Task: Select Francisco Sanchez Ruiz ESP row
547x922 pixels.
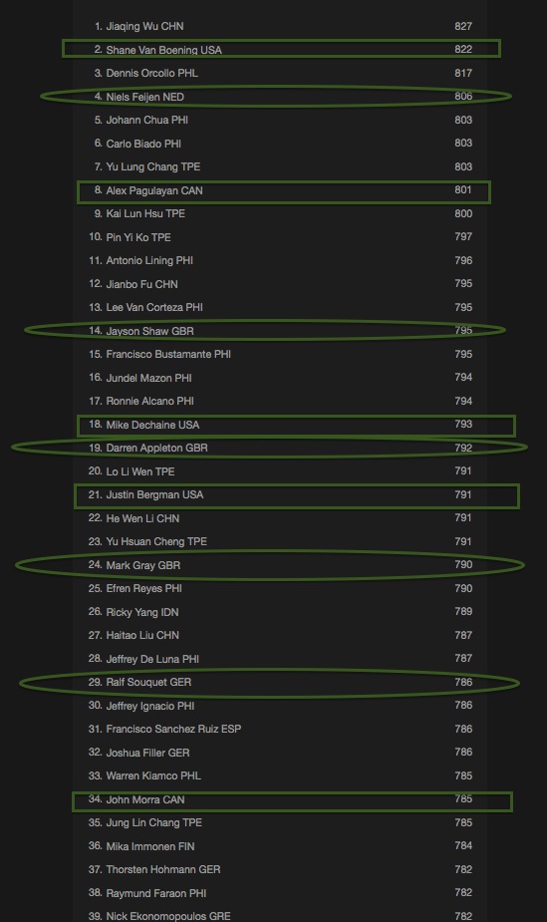Action: pyautogui.click(x=283, y=729)
